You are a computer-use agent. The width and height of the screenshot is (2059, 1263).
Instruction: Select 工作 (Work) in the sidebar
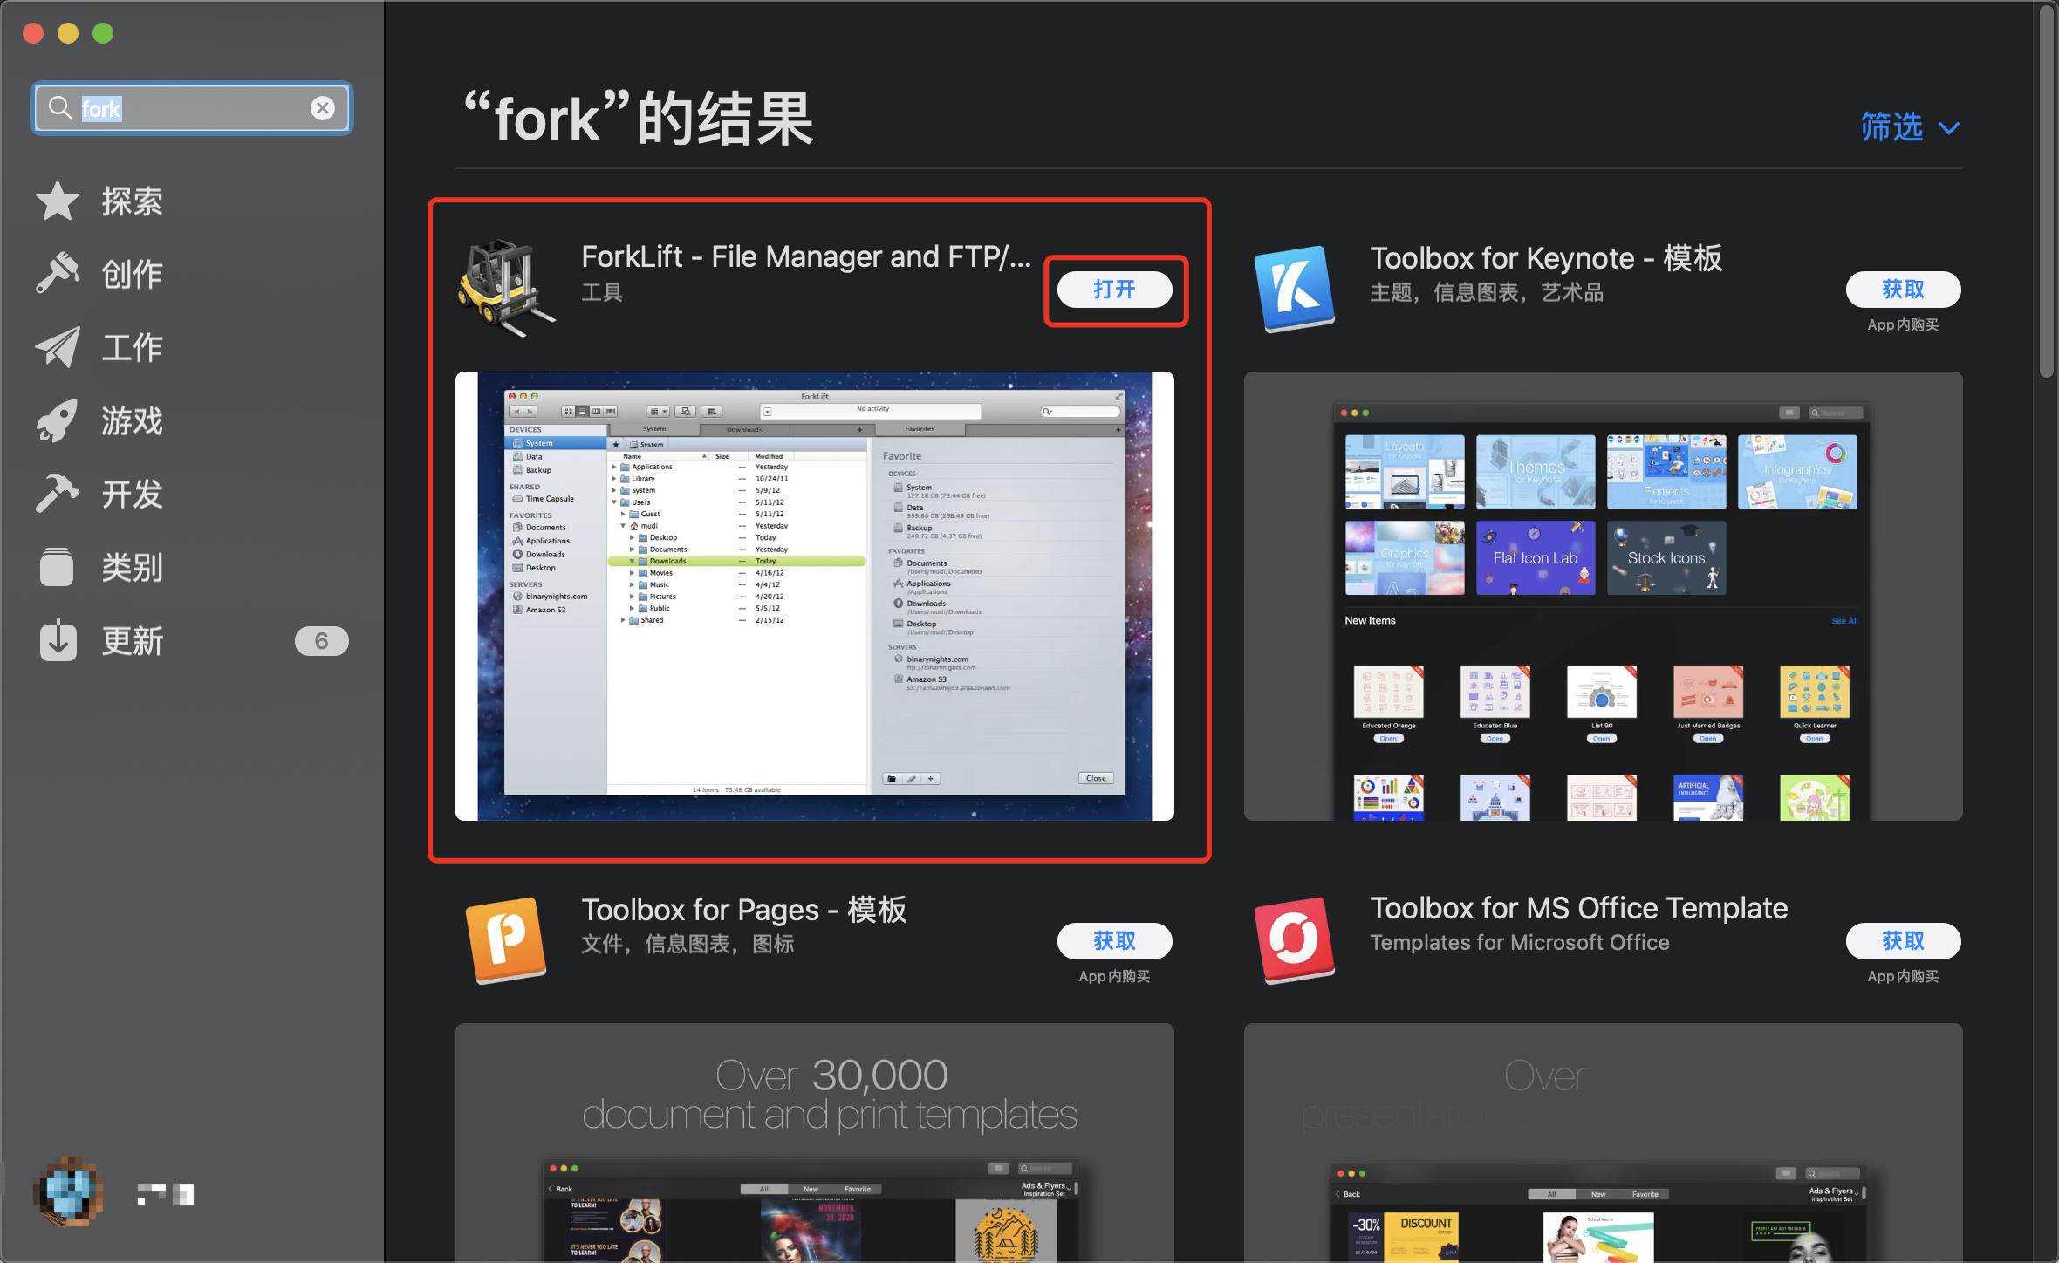pos(131,347)
